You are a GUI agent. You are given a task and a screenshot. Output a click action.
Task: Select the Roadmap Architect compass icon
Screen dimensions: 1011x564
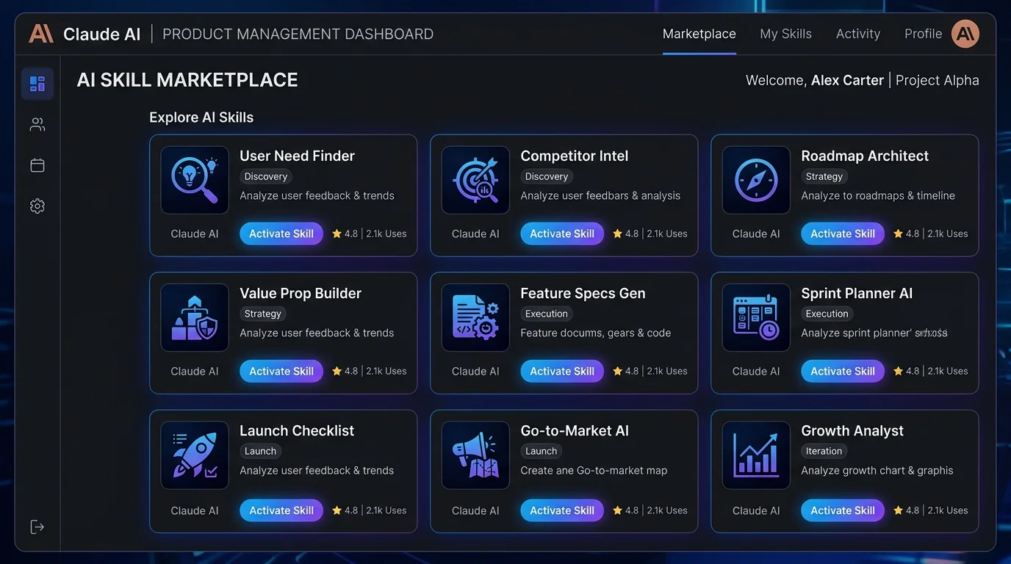click(756, 180)
